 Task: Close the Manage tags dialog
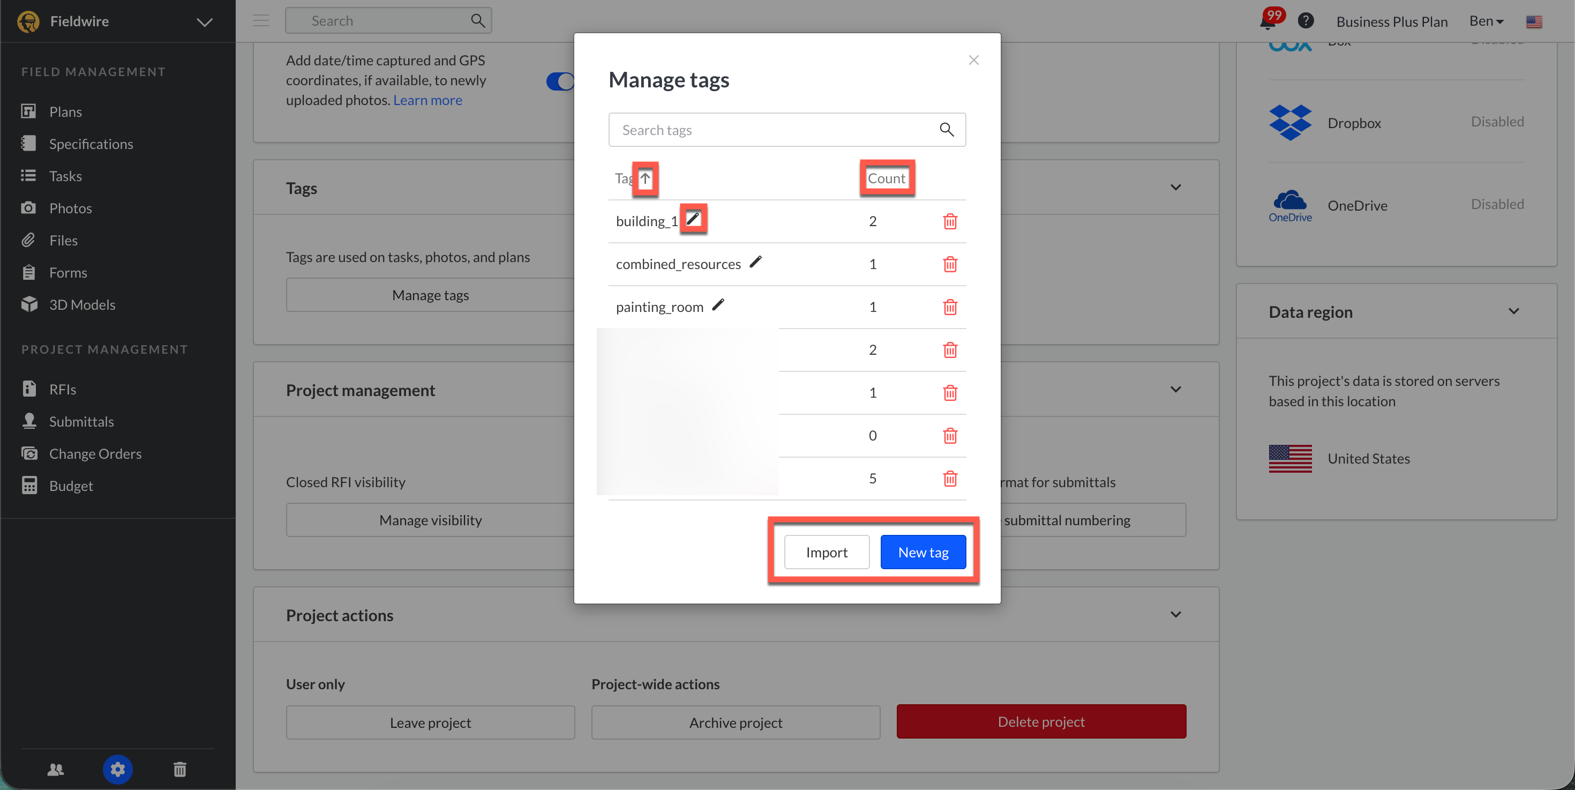click(x=974, y=60)
